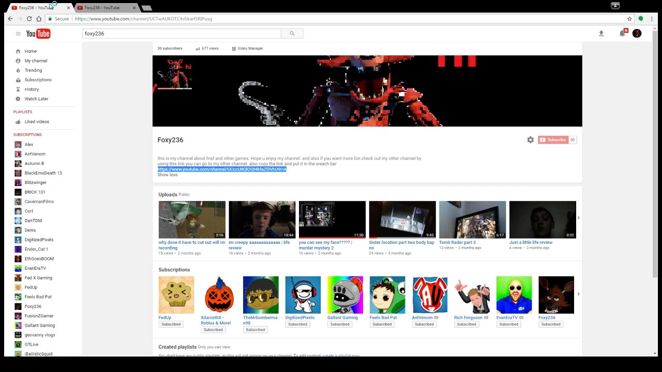Open EthGoesBOOM in sidebar list
Image resolution: width=662 pixels, height=372 pixels.
[x=39, y=259]
